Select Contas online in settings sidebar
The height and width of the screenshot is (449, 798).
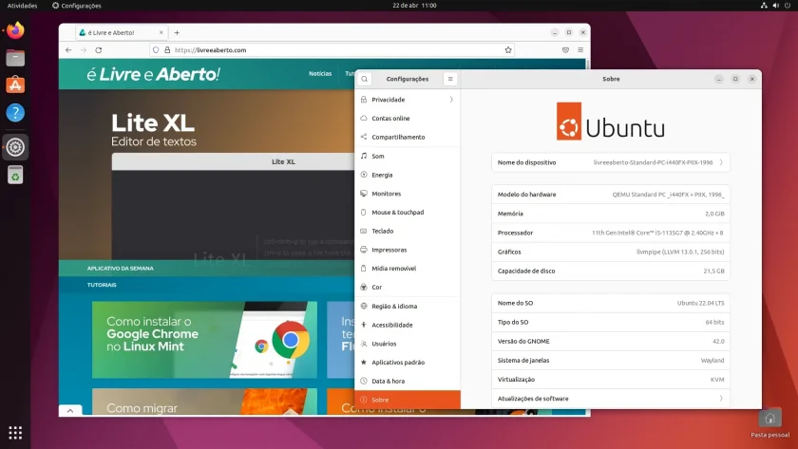coord(408,118)
